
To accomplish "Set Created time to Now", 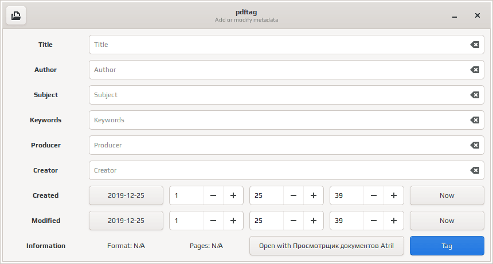I will tap(447, 195).
